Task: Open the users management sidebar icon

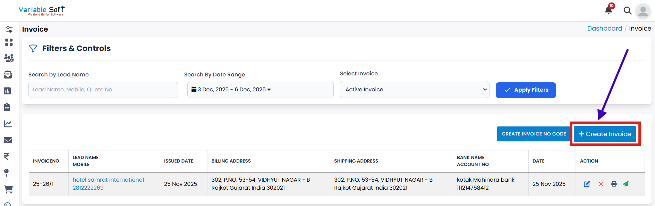Action: tap(9, 58)
